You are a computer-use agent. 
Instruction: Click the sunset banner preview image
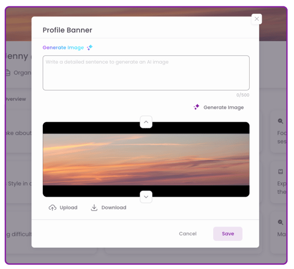(146, 159)
